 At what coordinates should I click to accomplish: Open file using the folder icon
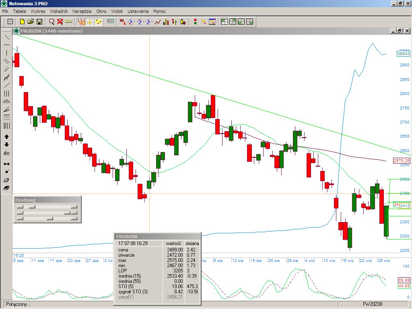point(31,22)
